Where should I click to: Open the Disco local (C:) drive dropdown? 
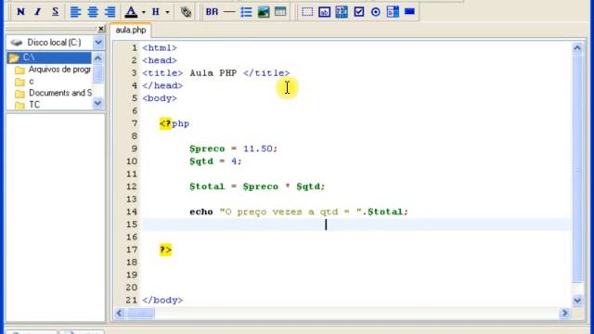[x=98, y=43]
